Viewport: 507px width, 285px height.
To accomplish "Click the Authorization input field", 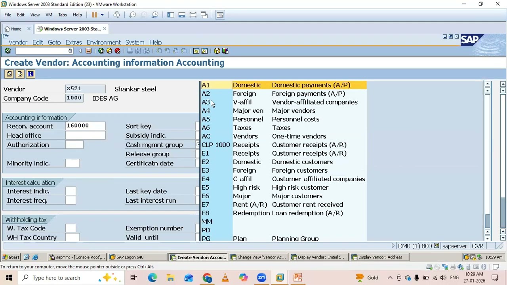I will 74,145.
